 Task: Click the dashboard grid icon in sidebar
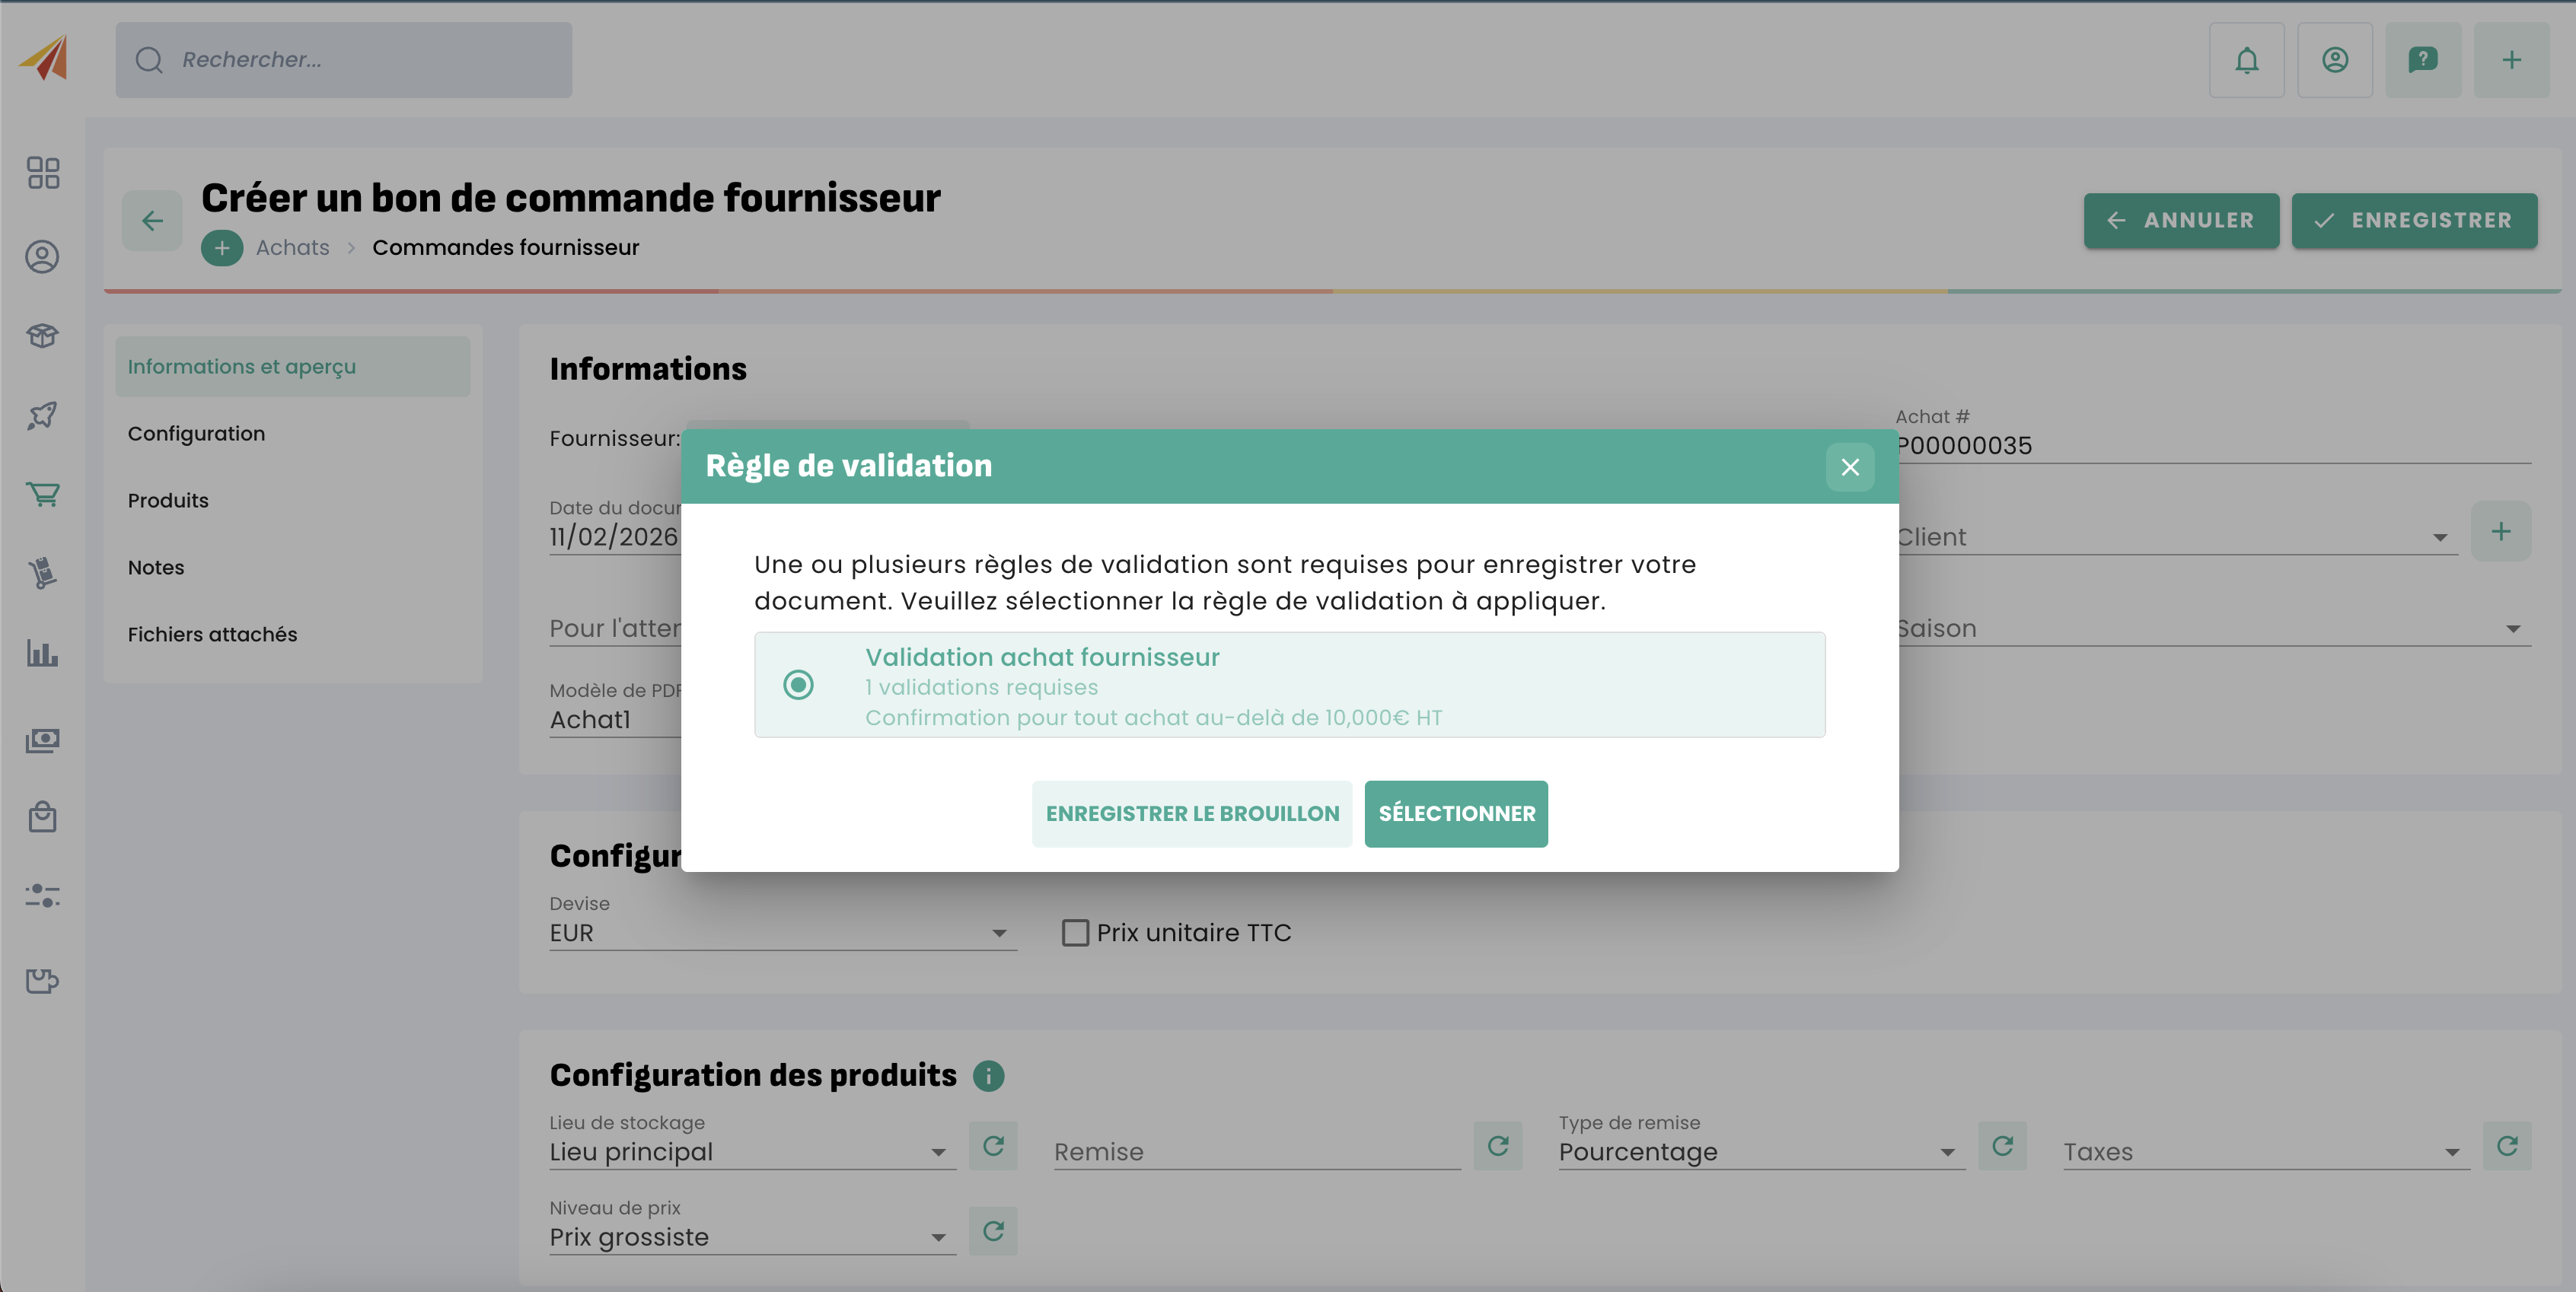43,173
